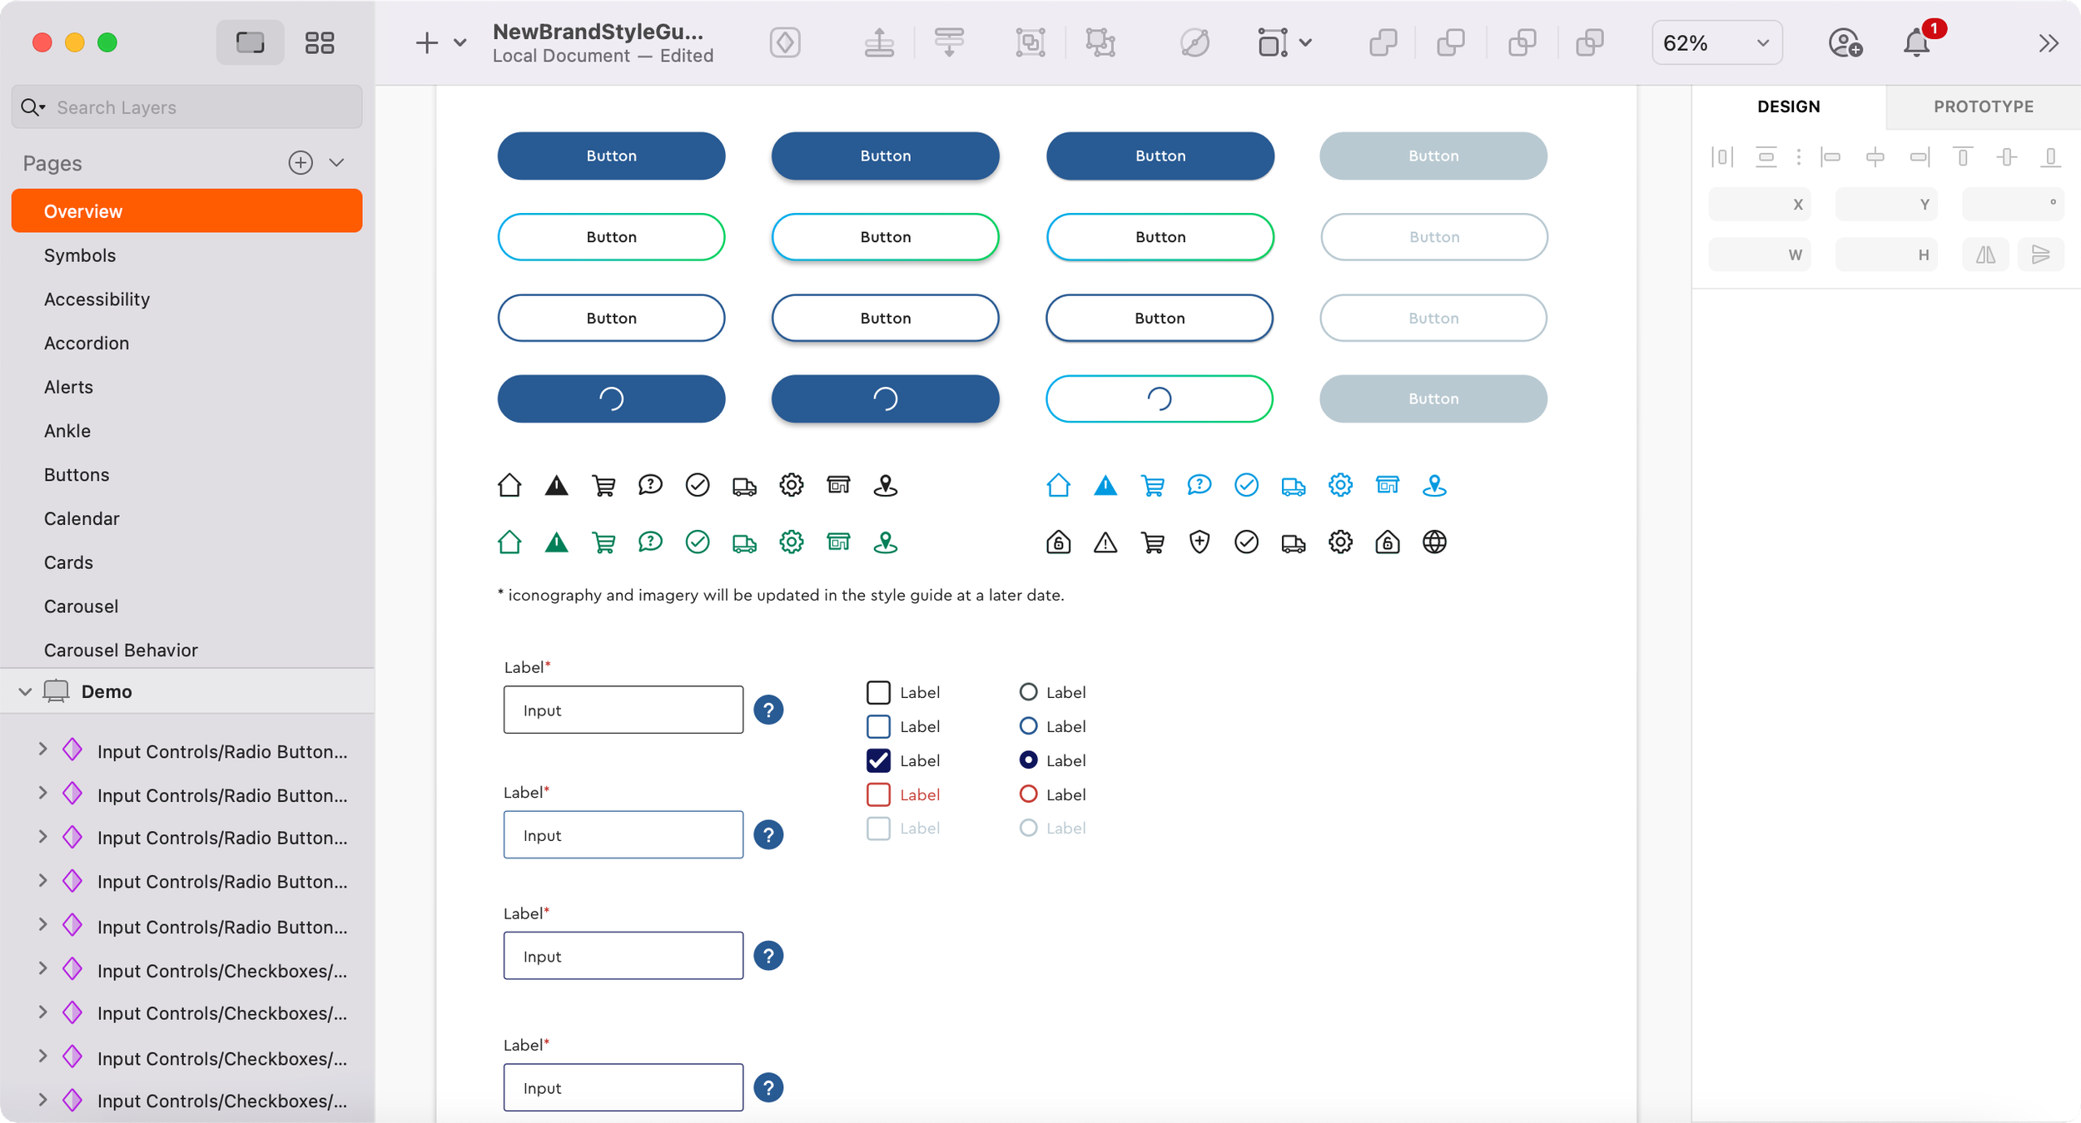Click the Search Layers field
The width and height of the screenshot is (2081, 1123).
tap(200, 107)
